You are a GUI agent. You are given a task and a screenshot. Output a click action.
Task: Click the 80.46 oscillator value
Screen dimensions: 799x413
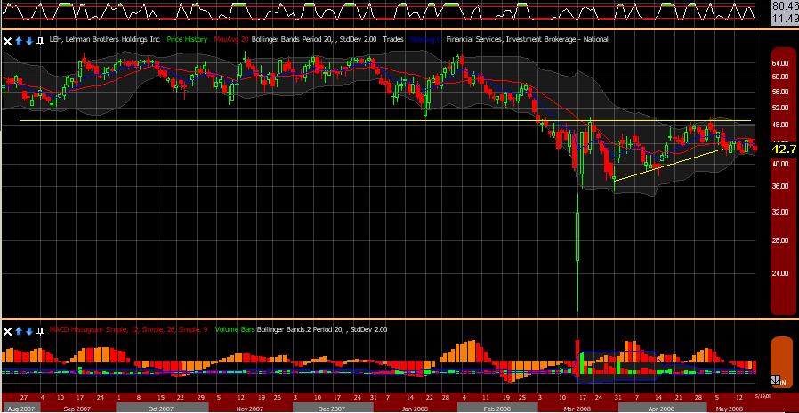point(786,6)
